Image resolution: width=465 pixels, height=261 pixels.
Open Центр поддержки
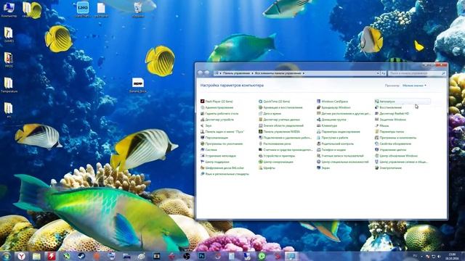215,162
